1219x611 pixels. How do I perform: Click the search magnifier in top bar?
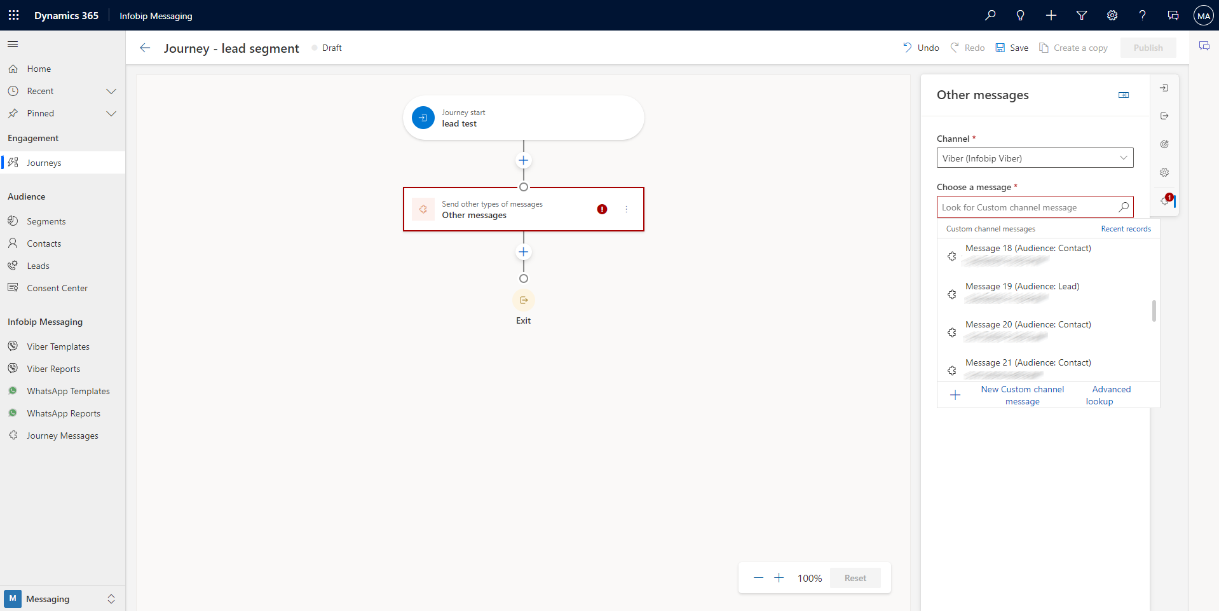[x=990, y=15]
